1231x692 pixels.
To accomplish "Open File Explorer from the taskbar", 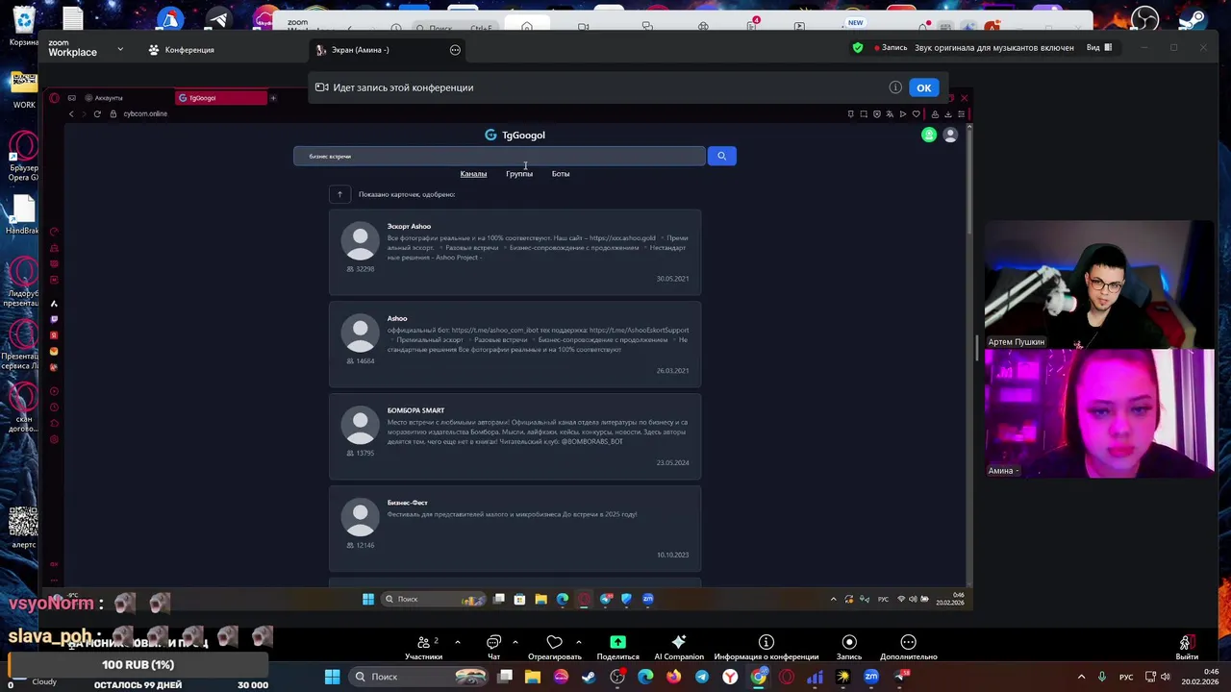I will point(533,677).
